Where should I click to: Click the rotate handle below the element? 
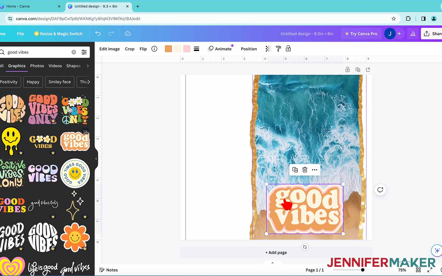305,247
